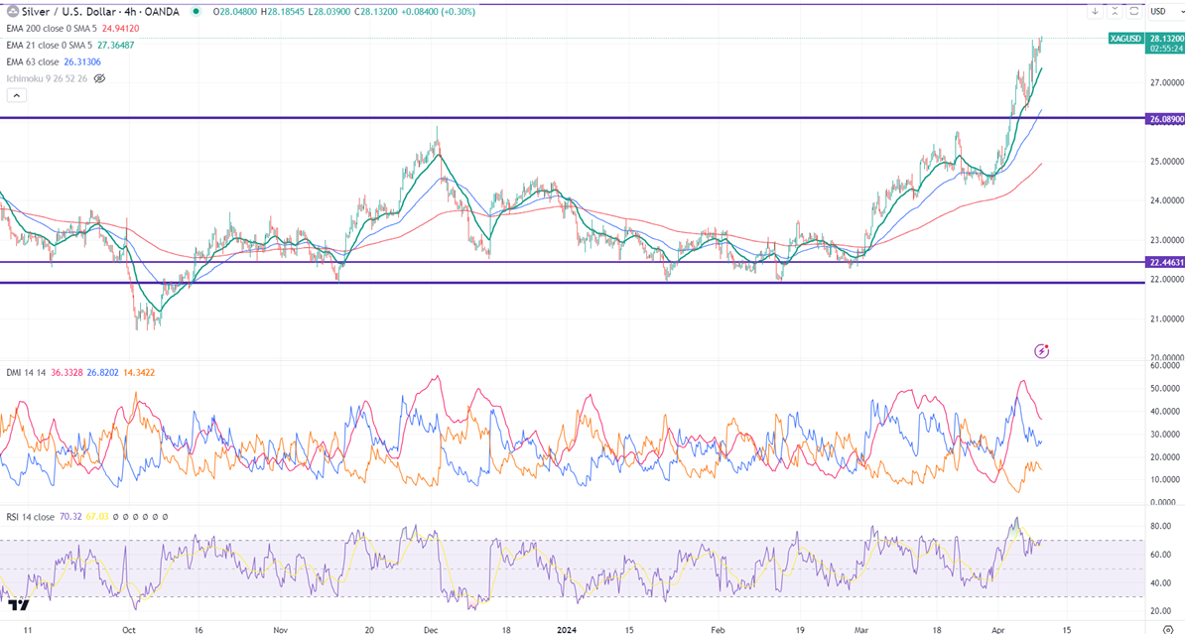Click the 80.00 label on the RSI scale
The height and width of the screenshot is (634, 1185).
point(1161,526)
